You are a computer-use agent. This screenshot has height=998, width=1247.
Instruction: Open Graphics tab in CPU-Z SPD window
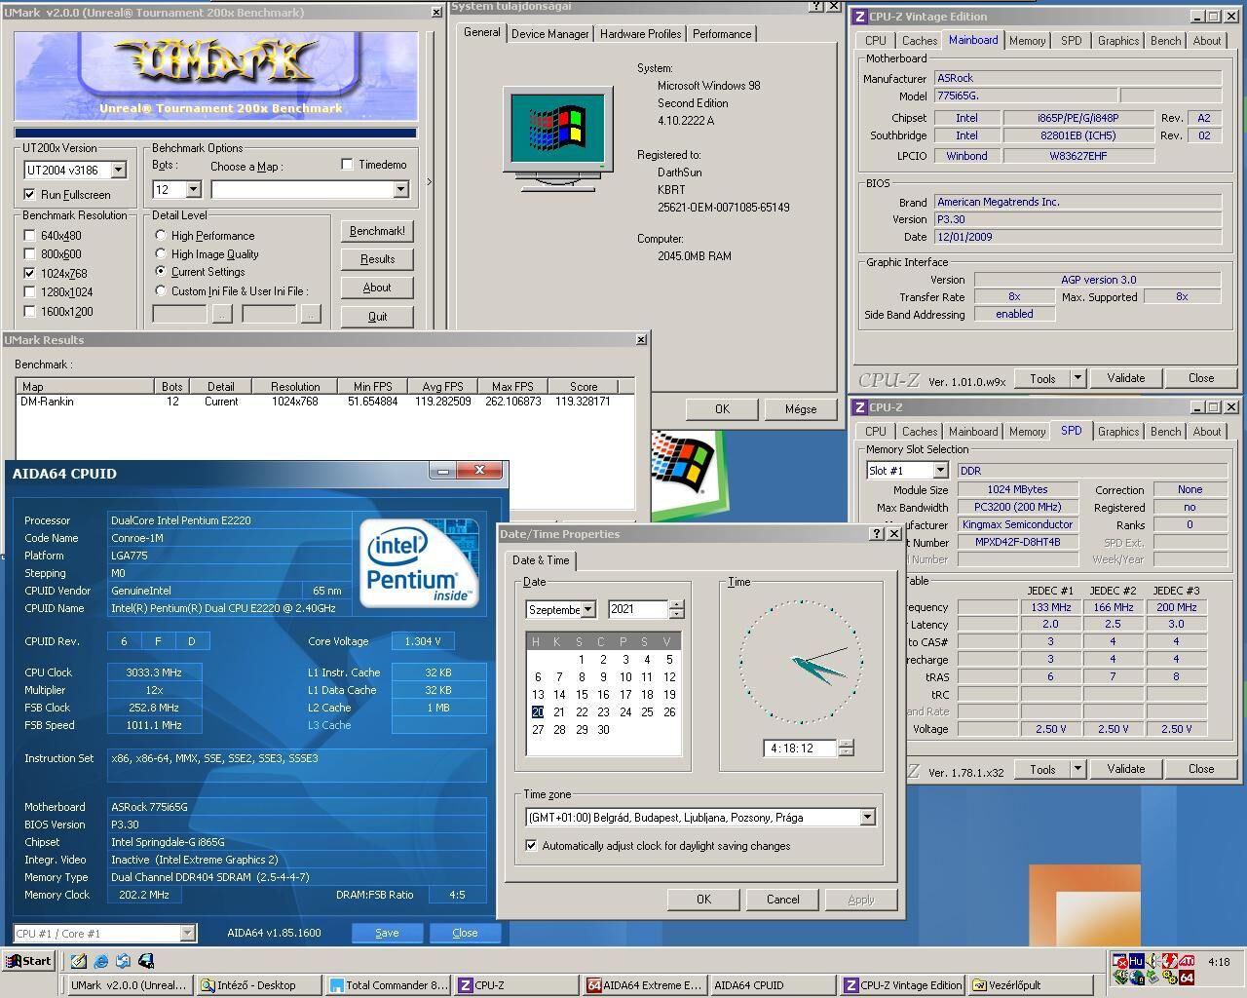tap(1117, 432)
